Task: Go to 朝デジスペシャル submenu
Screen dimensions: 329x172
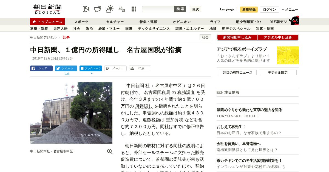Action: pyautogui.click(x=236, y=29)
